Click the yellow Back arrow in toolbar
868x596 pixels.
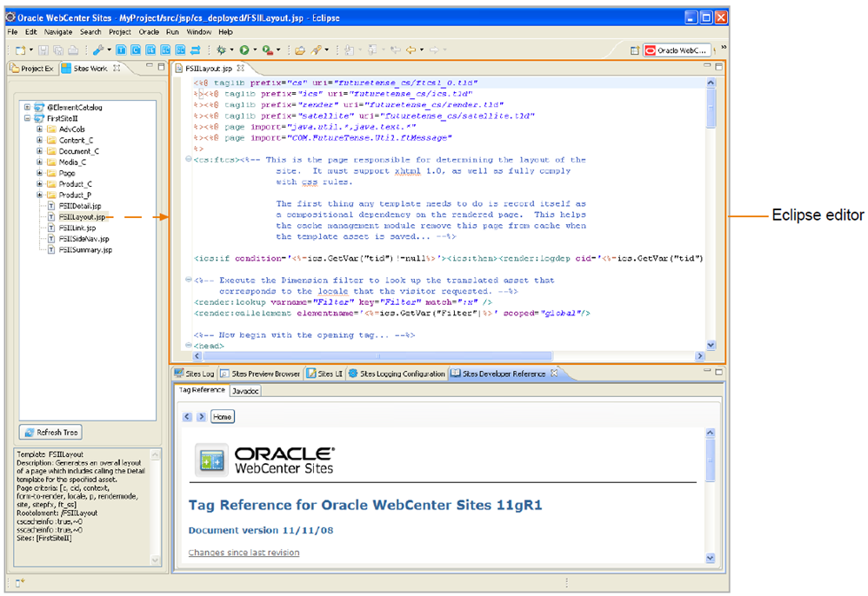tap(411, 50)
